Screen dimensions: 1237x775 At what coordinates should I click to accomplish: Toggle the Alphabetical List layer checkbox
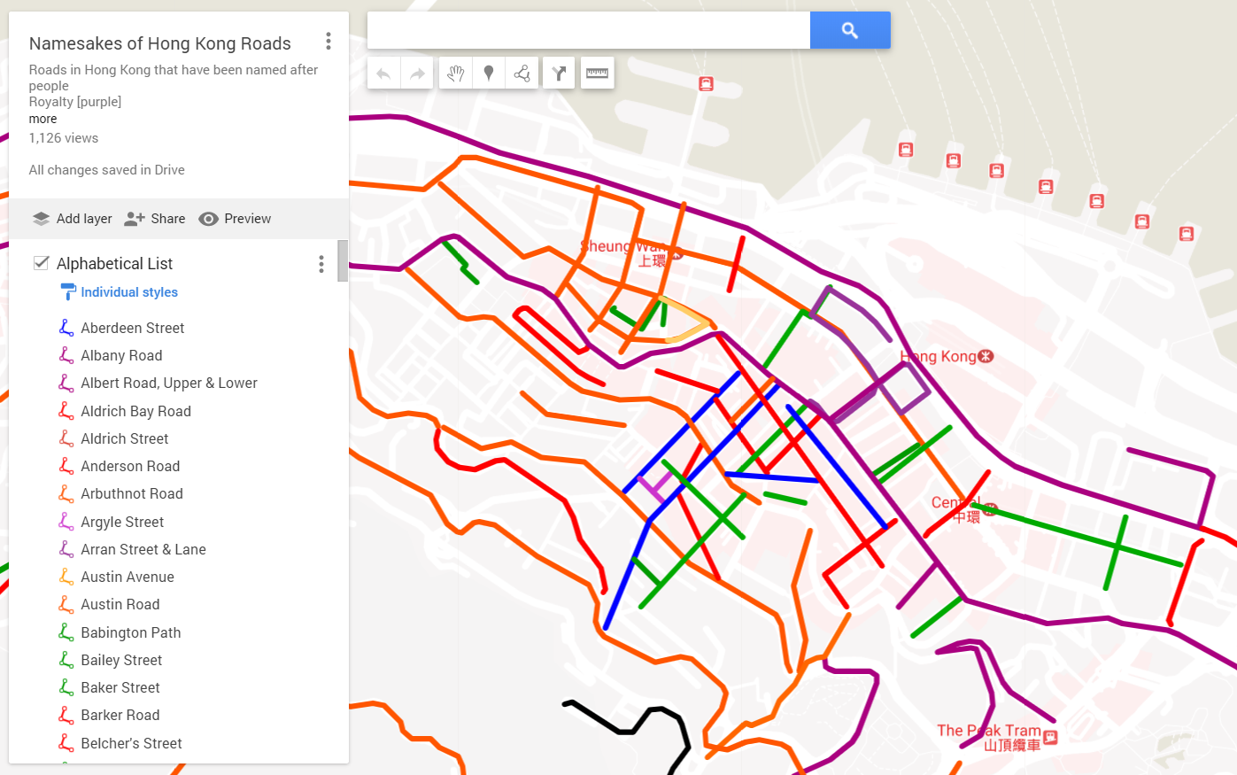pos(41,263)
